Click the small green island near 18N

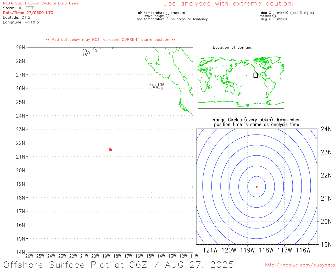152,193
